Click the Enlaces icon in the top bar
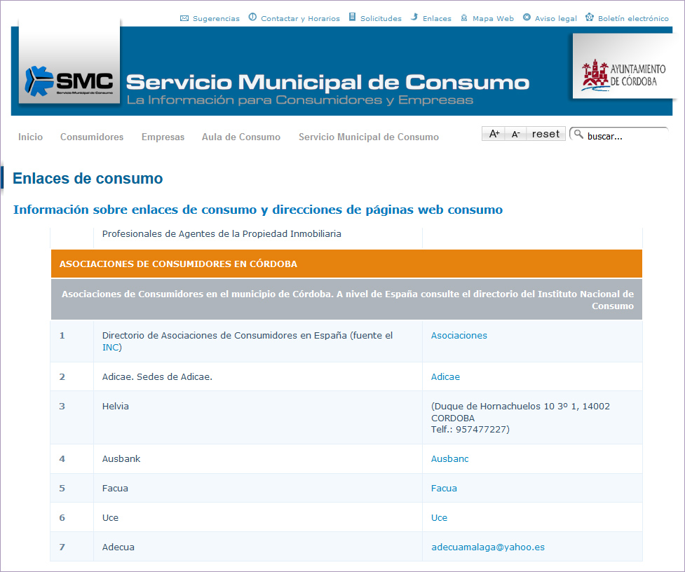The image size is (685, 572). tap(414, 17)
